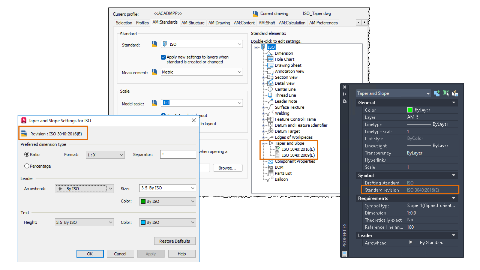Open the Format 1 : X dropdown
Screen dimensions: 480x270
pos(105,154)
